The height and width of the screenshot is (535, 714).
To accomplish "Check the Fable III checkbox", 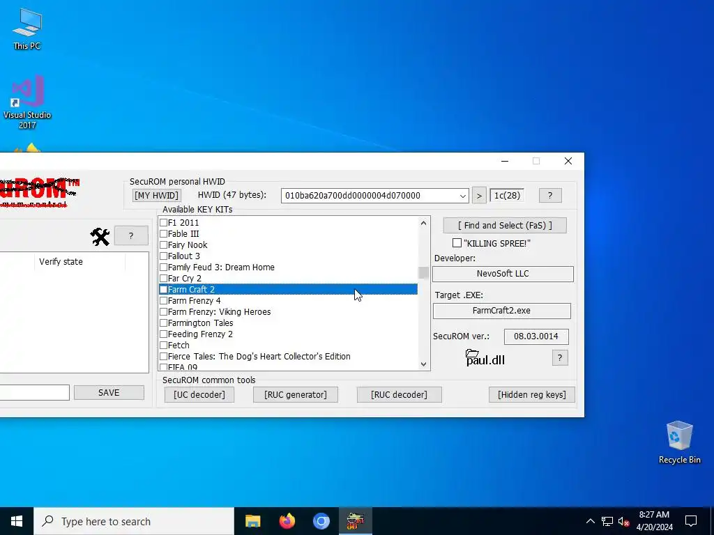I will tap(163, 234).
